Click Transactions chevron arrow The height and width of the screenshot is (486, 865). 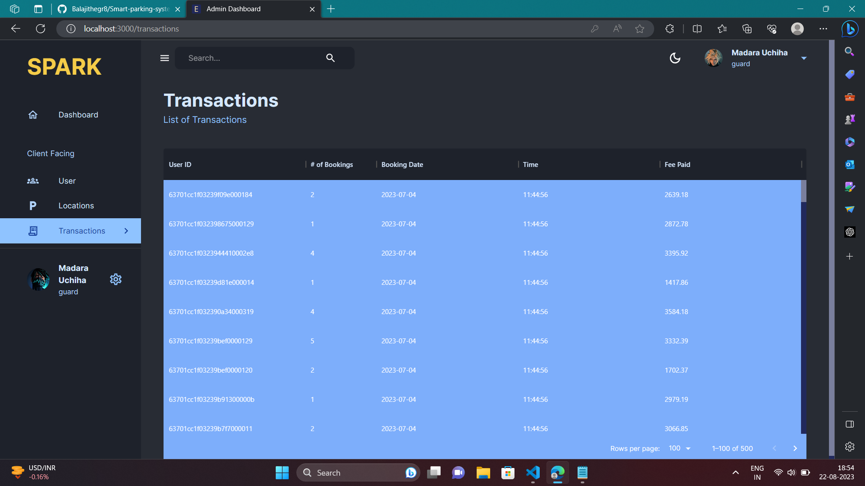[x=126, y=231]
